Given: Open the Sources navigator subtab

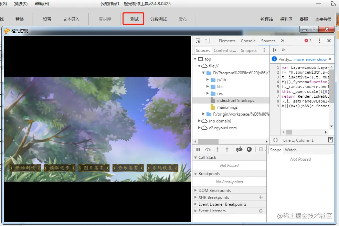Looking at the screenshot, I should [x=203, y=50].
